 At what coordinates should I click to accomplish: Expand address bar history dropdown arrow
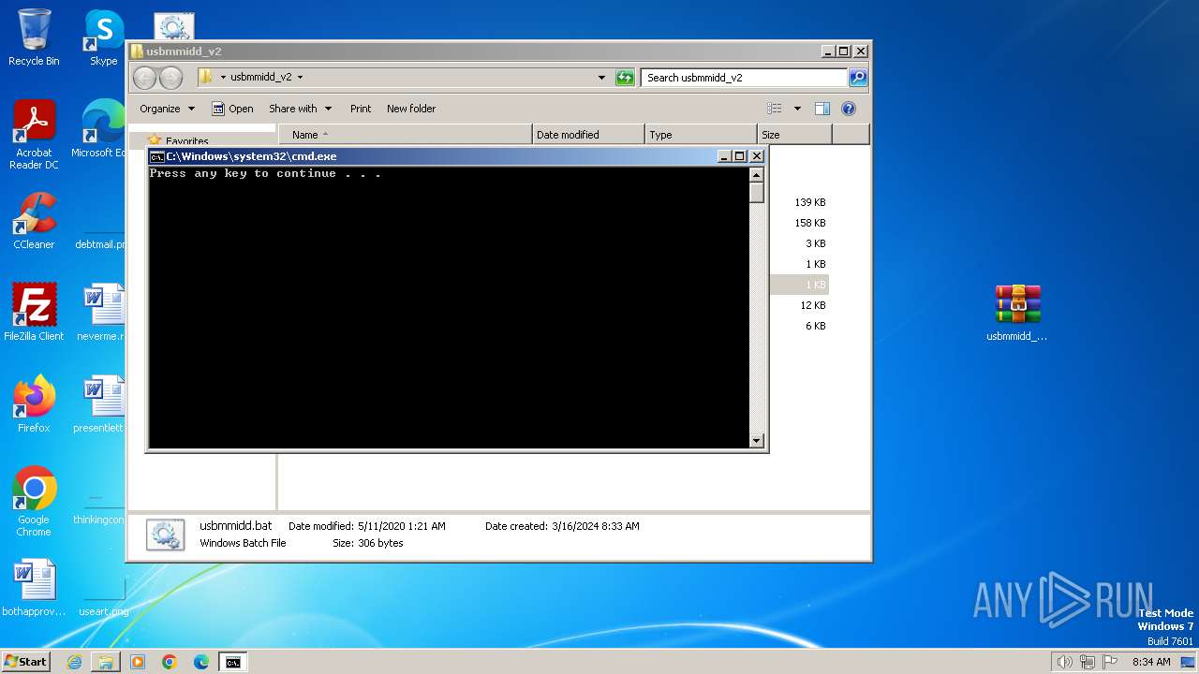[601, 78]
